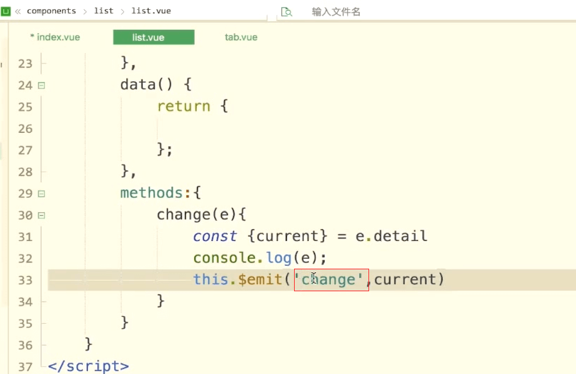Click '$emit' on line 33

tap(260, 280)
